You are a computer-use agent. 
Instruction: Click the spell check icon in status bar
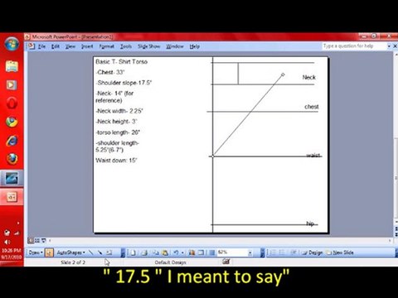226,262
